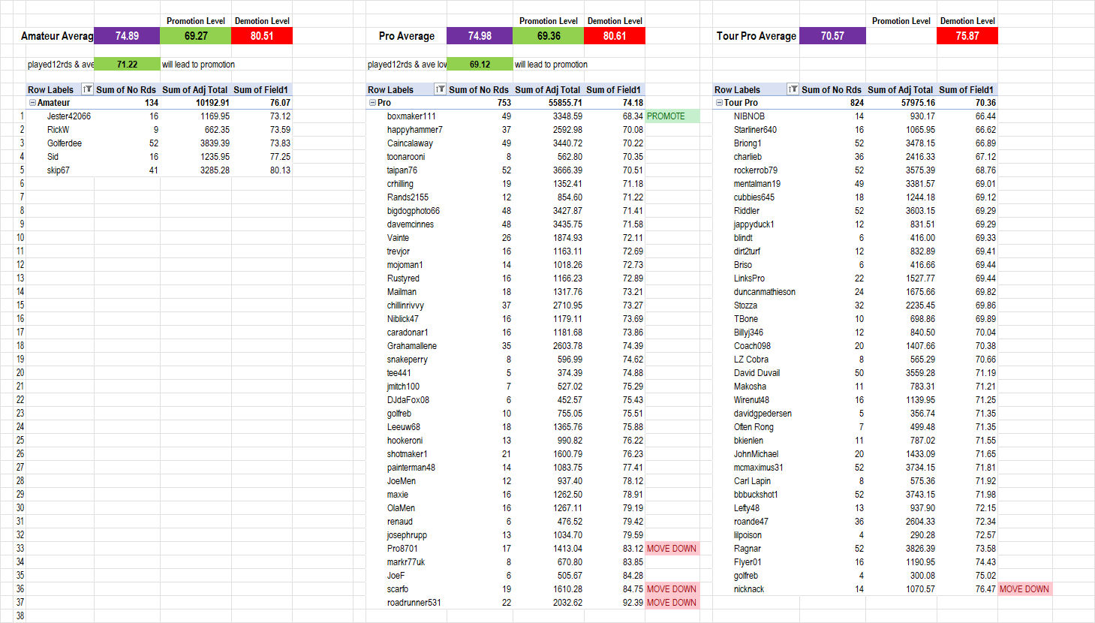Collapse the Amateur group
Image resolution: width=1095 pixels, height=623 pixels.
(32, 103)
